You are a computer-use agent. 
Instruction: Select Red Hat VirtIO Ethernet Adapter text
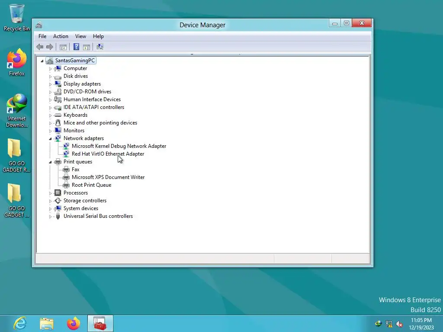pos(108,154)
